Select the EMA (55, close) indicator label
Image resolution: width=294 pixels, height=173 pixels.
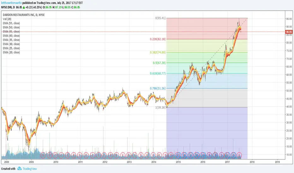(11, 23)
